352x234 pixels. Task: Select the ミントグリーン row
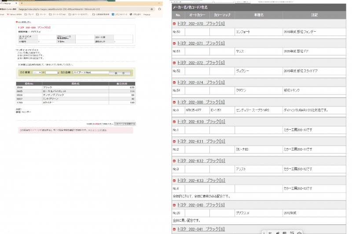75,99
